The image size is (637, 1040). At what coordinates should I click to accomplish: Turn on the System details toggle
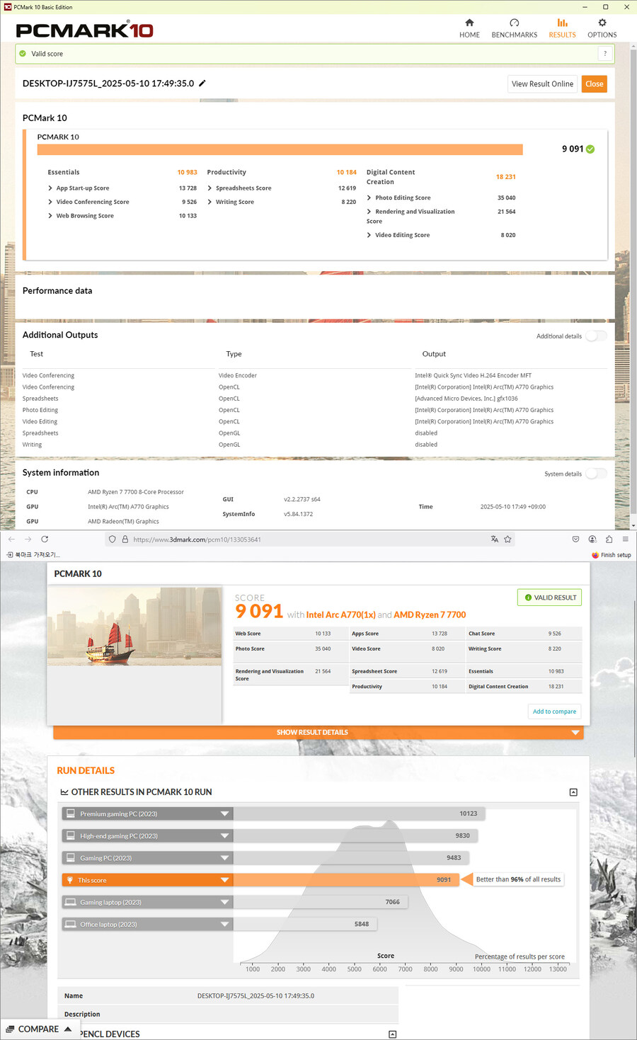[x=596, y=474]
